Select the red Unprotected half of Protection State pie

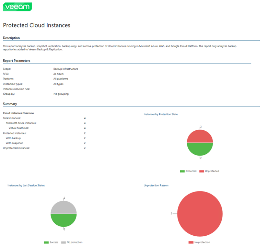click(x=200, y=137)
